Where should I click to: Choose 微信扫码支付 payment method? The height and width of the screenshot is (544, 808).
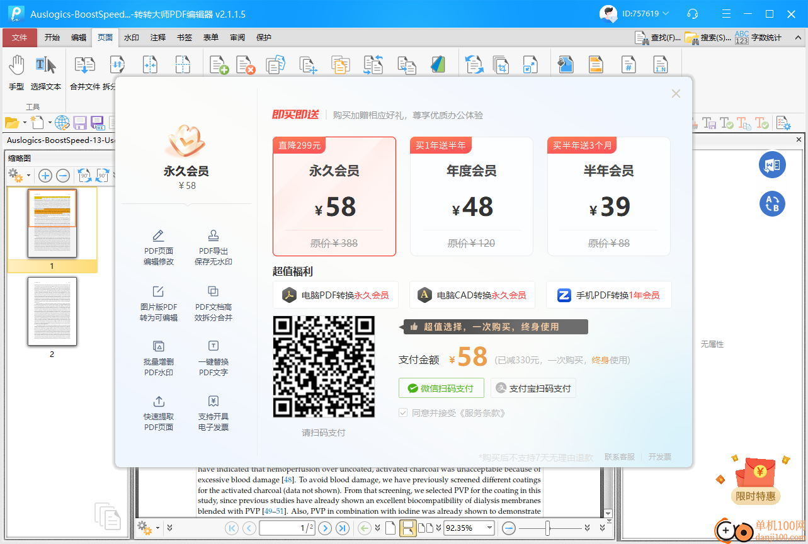(441, 388)
